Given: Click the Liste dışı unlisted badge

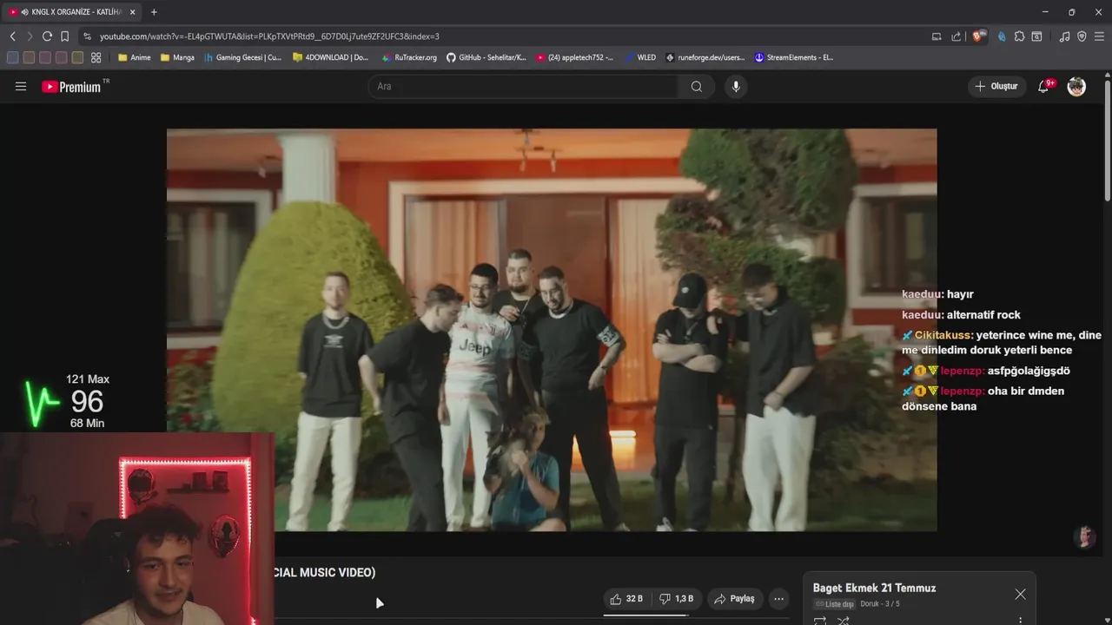Looking at the screenshot, I should [x=835, y=604].
